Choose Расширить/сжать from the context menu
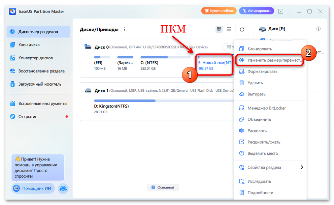334x205 pixels. [x=270, y=142]
